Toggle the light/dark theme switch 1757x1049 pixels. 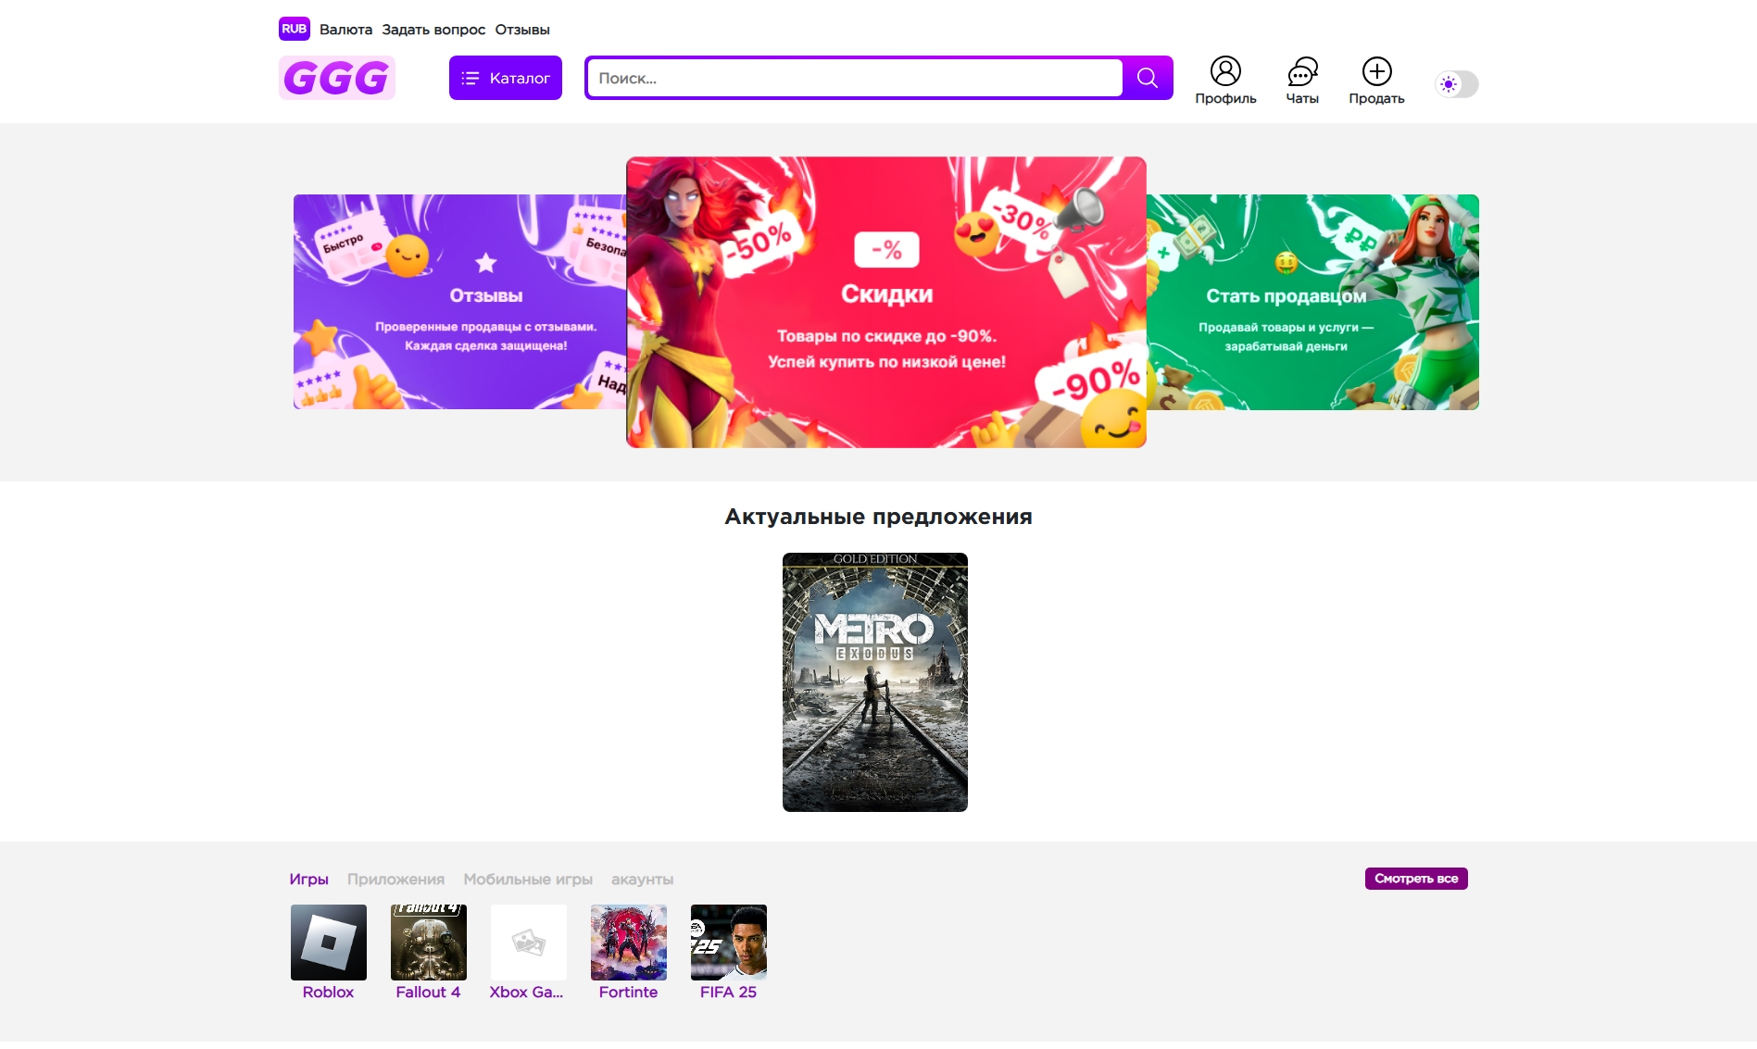click(1456, 84)
